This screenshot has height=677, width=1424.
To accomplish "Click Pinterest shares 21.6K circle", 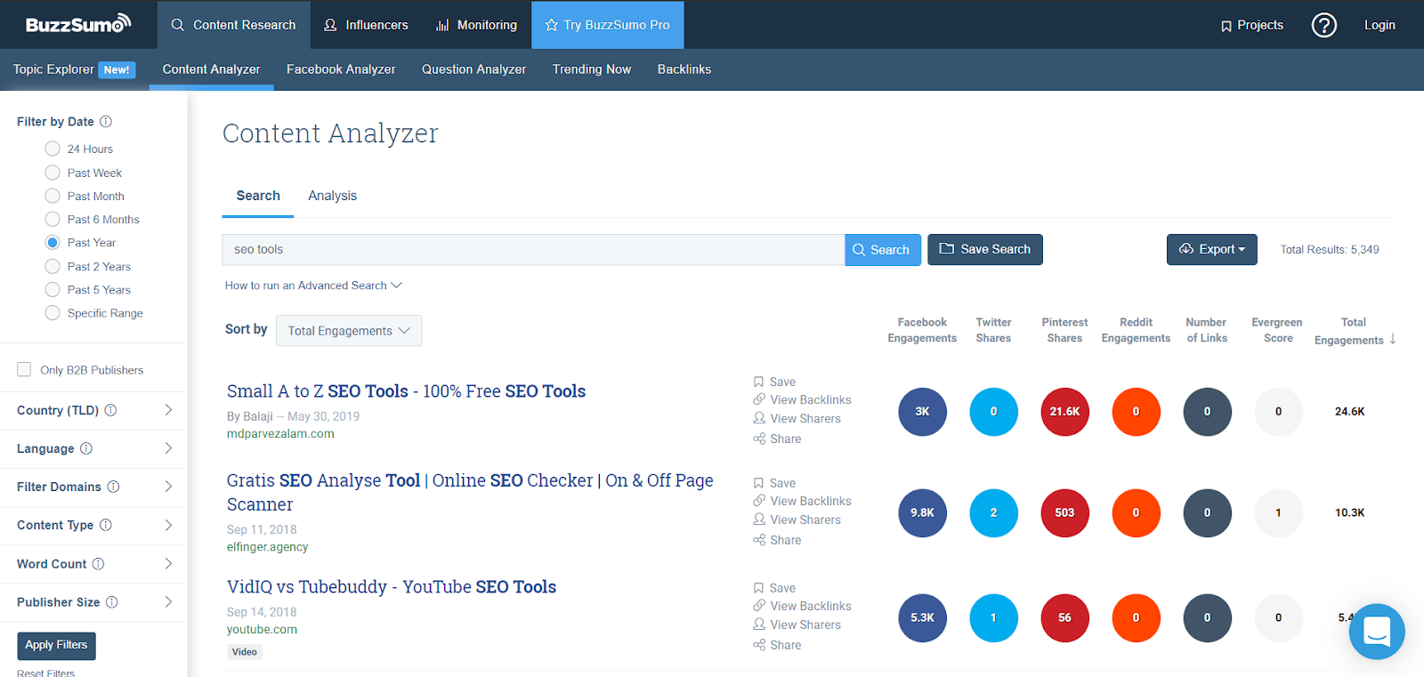I will point(1064,412).
